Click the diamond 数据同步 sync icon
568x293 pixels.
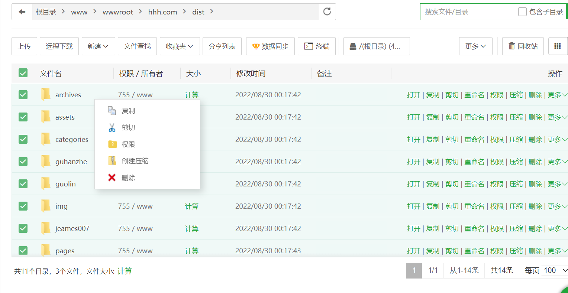click(x=256, y=46)
